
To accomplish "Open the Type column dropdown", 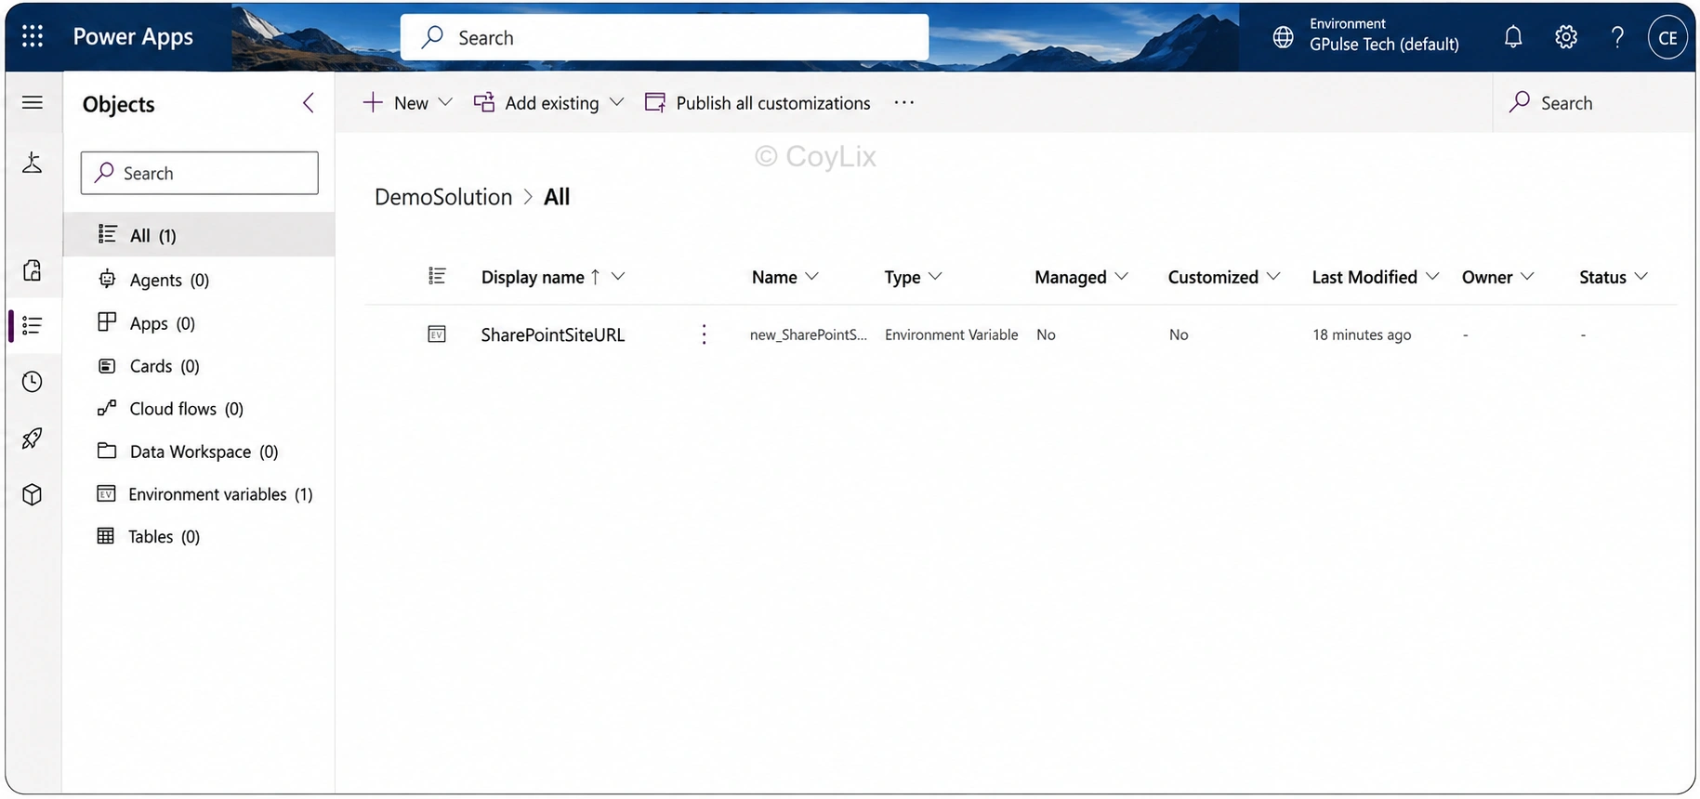I will 935,277.
